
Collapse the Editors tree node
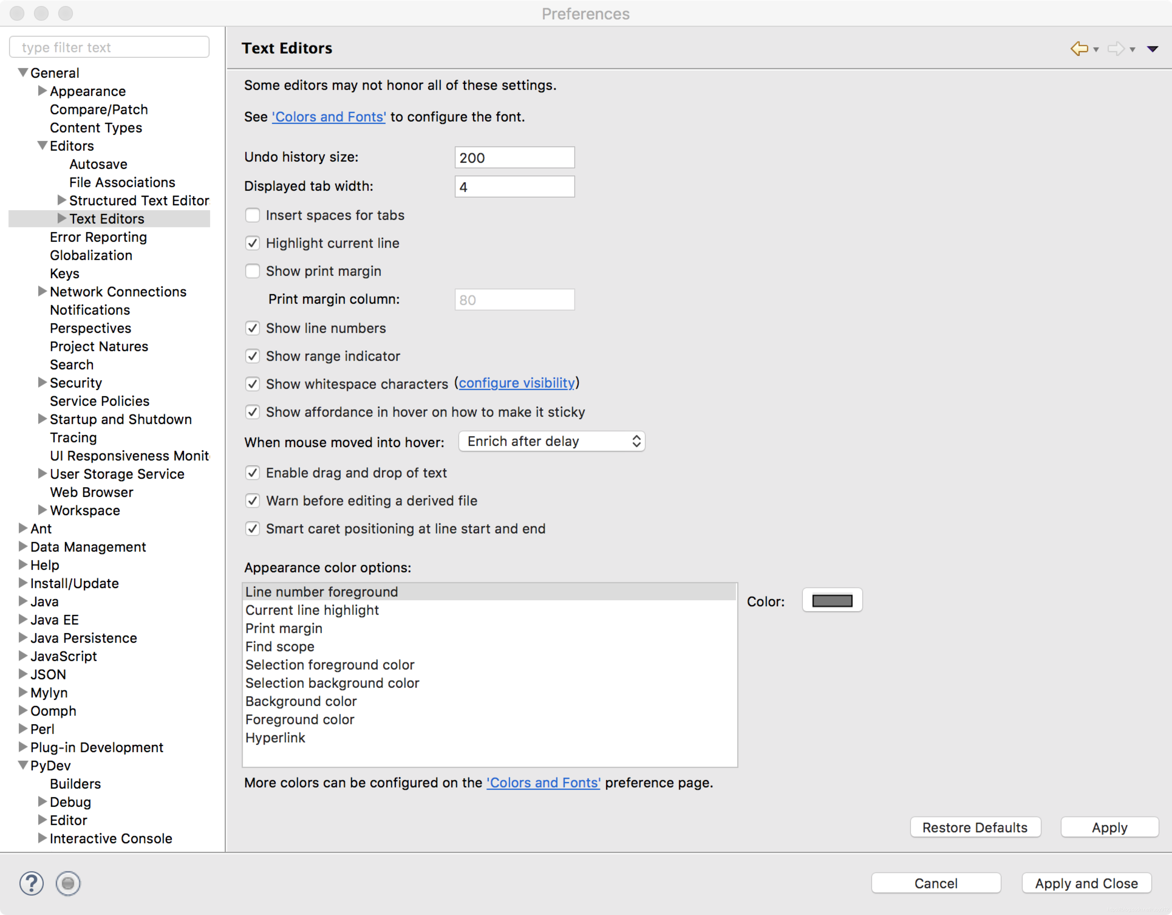click(43, 146)
